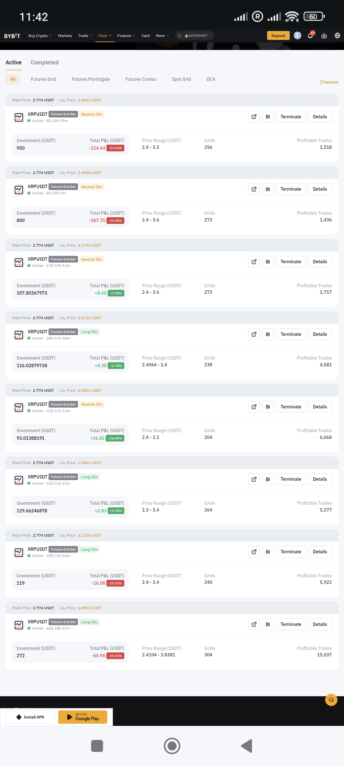
Task: Click the ASTERUSDT search field
Action: coord(195,36)
